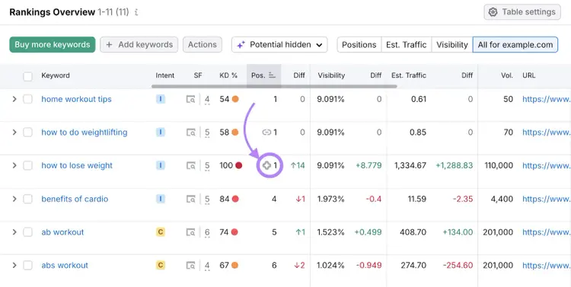
Task: Open the how to lose weight keyword link
Action: tap(77, 165)
